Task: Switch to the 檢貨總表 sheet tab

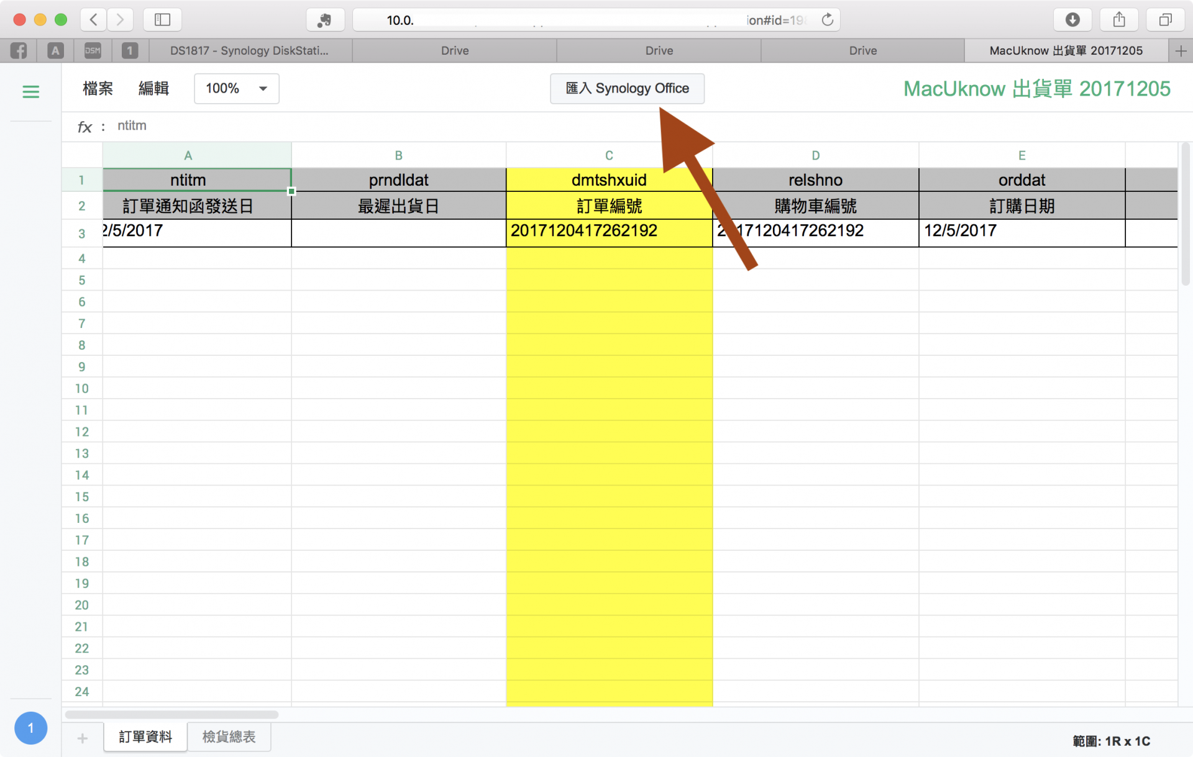Action: pos(229,737)
